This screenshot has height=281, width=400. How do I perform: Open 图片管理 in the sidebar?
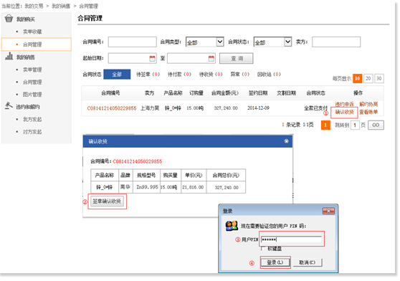[x=32, y=95]
